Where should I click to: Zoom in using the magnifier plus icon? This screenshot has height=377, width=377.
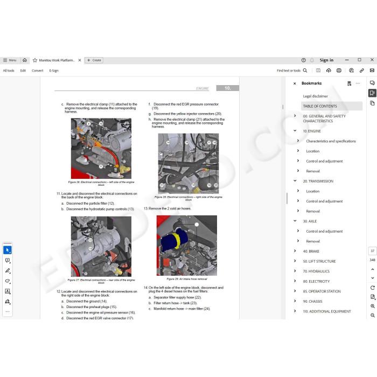coord(373,306)
